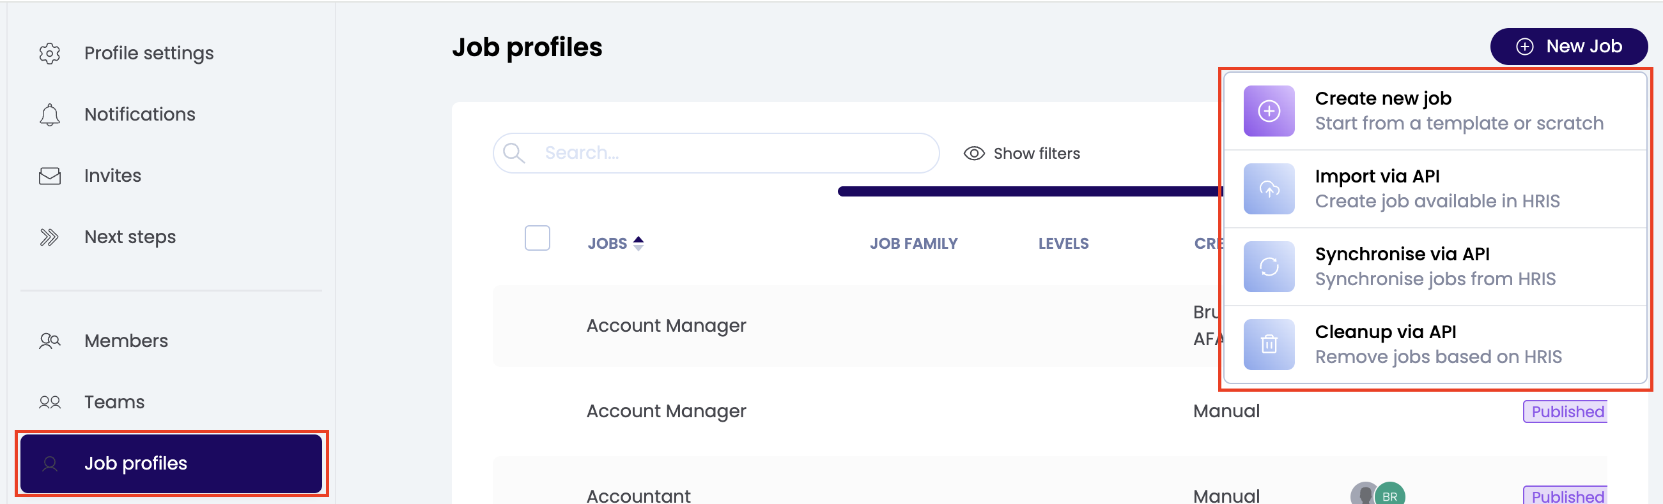Select Job profiles in the sidebar

click(171, 463)
